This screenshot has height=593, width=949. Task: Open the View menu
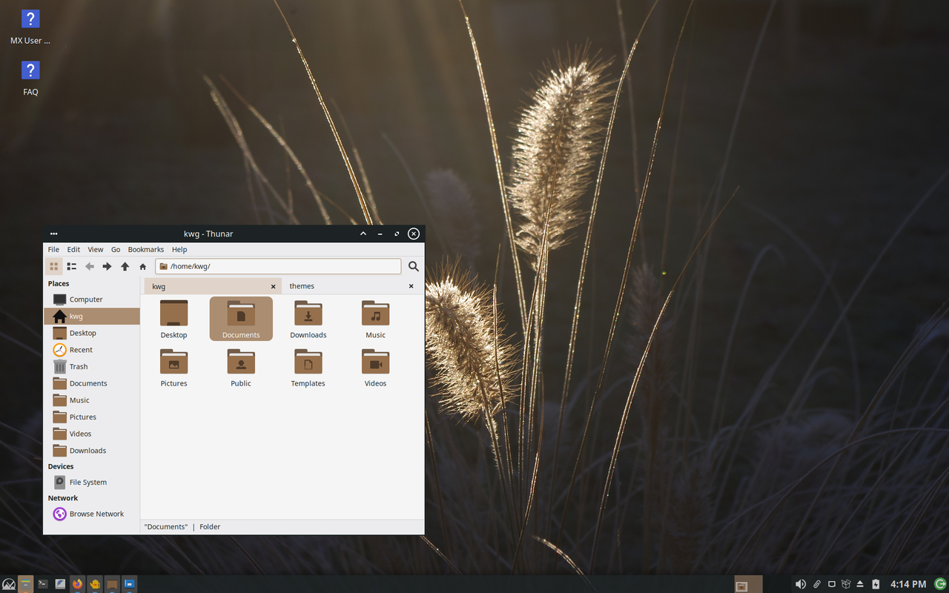coord(95,249)
